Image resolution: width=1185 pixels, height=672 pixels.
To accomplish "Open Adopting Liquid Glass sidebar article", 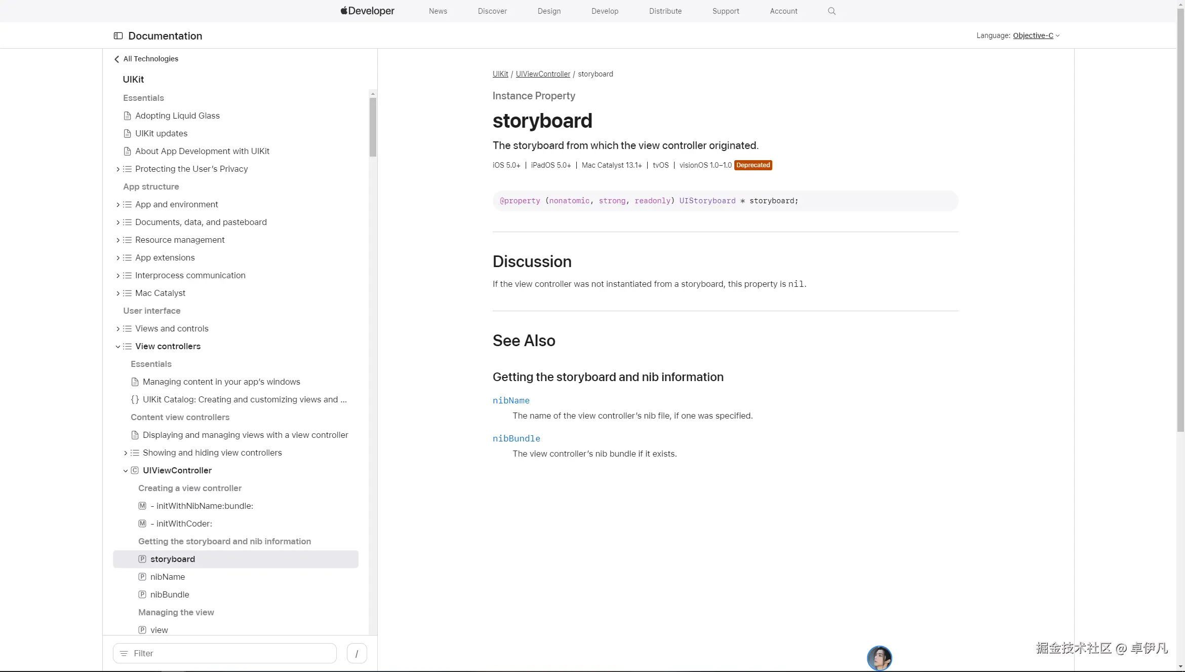I will click(177, 116).
